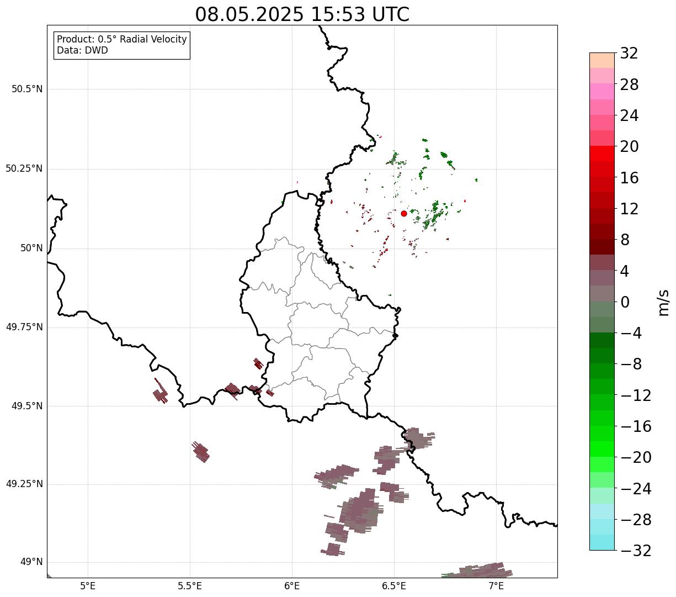Click the colorbar tick label 32
The height and width of the screenshot is (597, 676).
pos(629,54)
